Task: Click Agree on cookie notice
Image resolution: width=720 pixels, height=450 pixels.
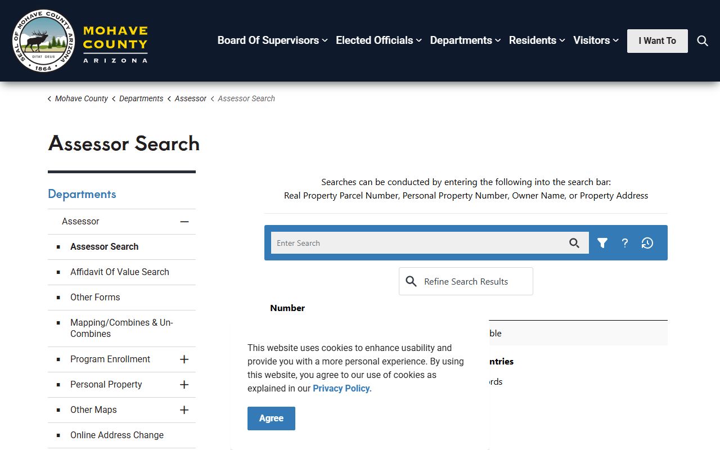Action: point(271,418)
